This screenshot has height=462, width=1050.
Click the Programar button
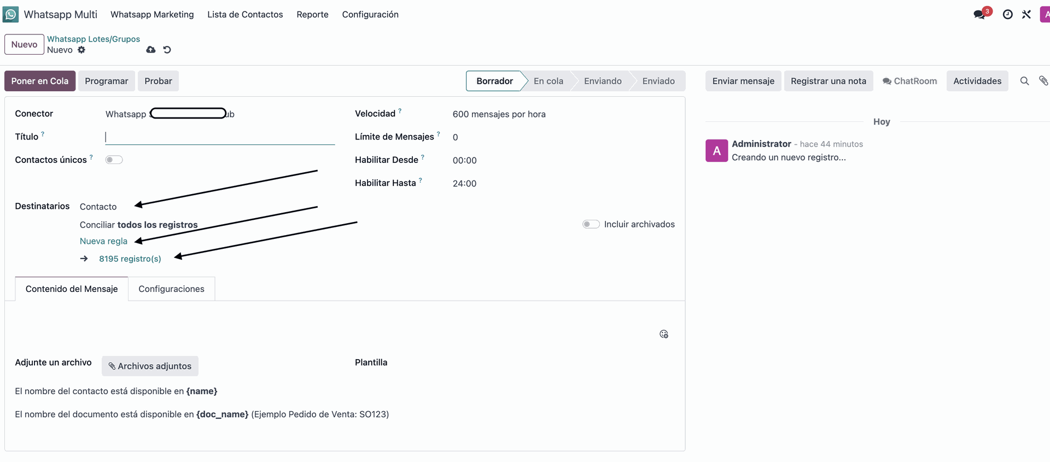[x=107, y=81]
